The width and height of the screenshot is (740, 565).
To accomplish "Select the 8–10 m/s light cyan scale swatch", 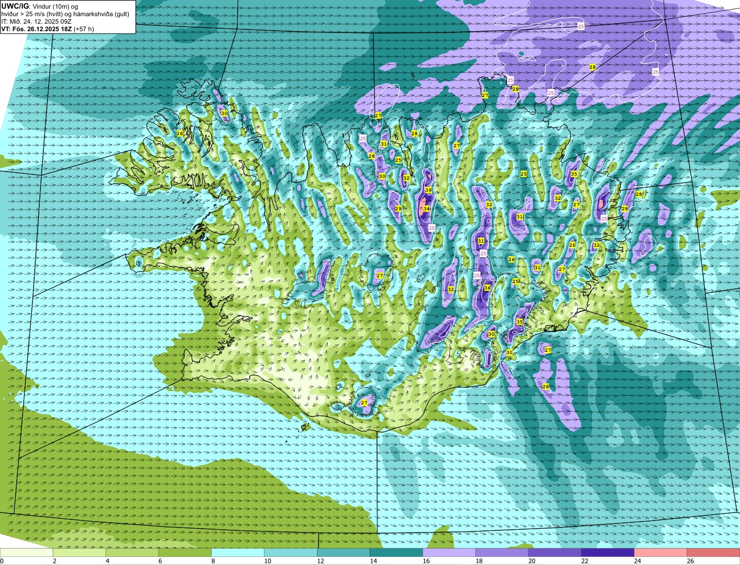I will pyautogui.click(x=238, y=552).
